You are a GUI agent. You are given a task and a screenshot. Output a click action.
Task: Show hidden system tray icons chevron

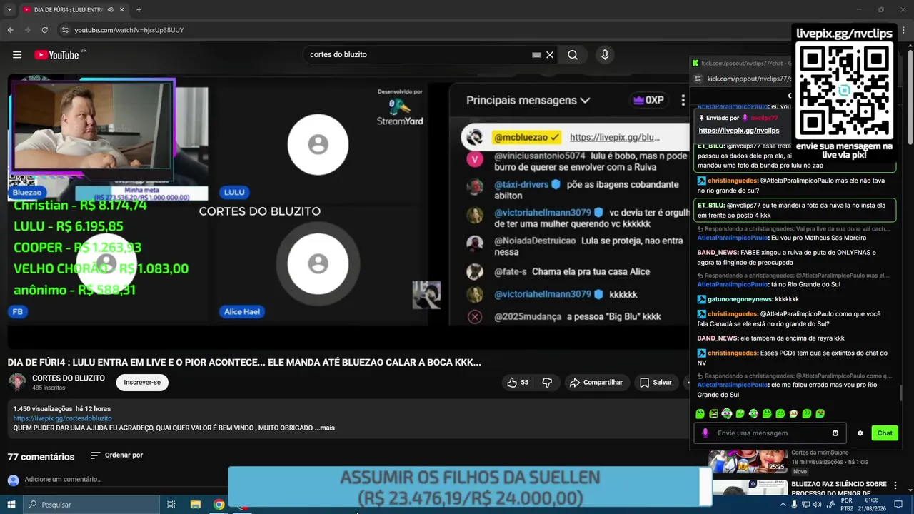pos(783,505)
